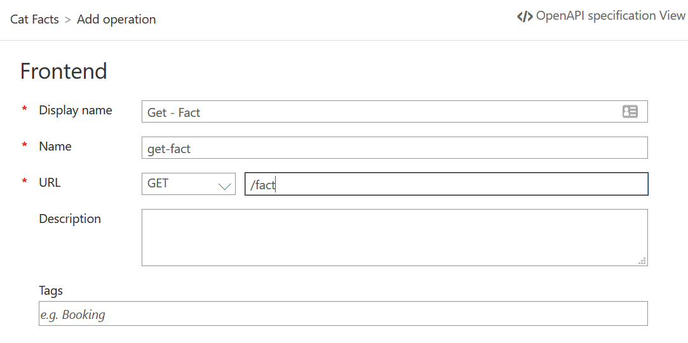Open the GET method dropdown
688x343 pixels.
tap(188, 184)
